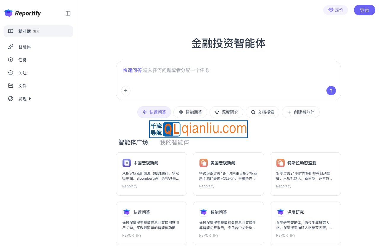The height and width of the screenshot is (247, 380).
Task: Stay on the 智能体广场 tab
Action: tap(133, 142)
